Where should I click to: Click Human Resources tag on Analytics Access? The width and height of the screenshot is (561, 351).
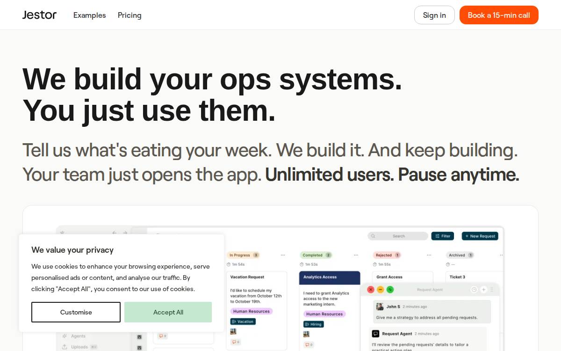pyautogui.click(x=324, y=314)
